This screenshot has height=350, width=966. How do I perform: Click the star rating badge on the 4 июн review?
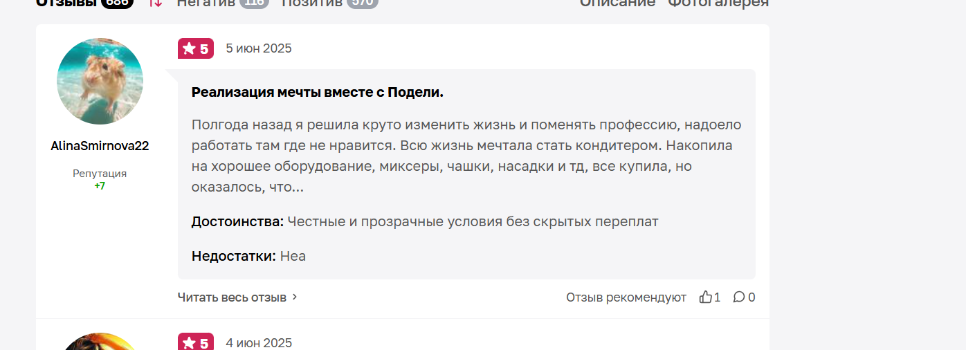click(196, 342)
